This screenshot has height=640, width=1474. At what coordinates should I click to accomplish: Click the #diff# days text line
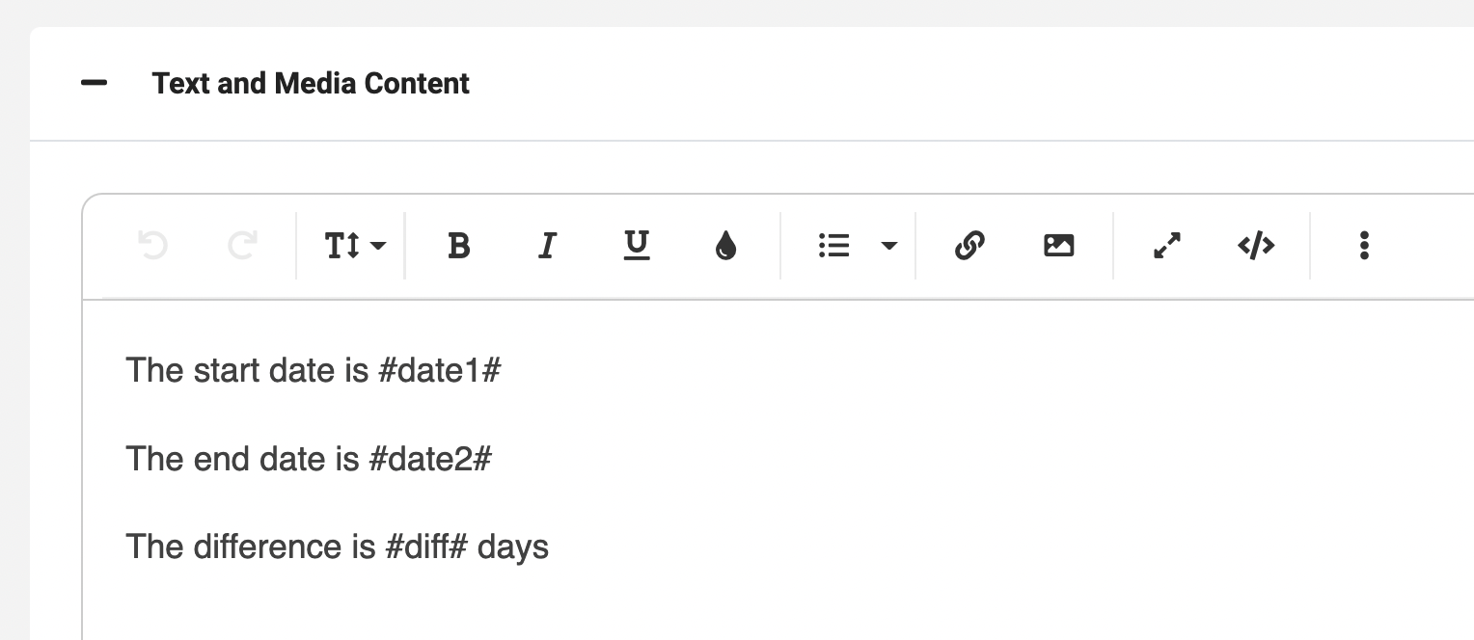click(x=337, y=547)
